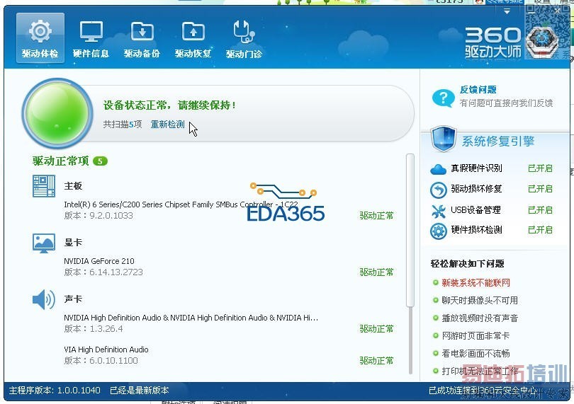This screenshot has height=404, width=574.
Task: Click 版本：1.3.26.4 version text
Action: (x=94, y=329)
